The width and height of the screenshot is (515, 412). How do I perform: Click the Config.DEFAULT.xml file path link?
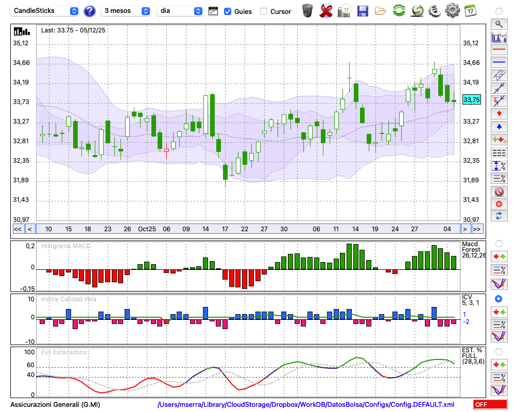306,404
